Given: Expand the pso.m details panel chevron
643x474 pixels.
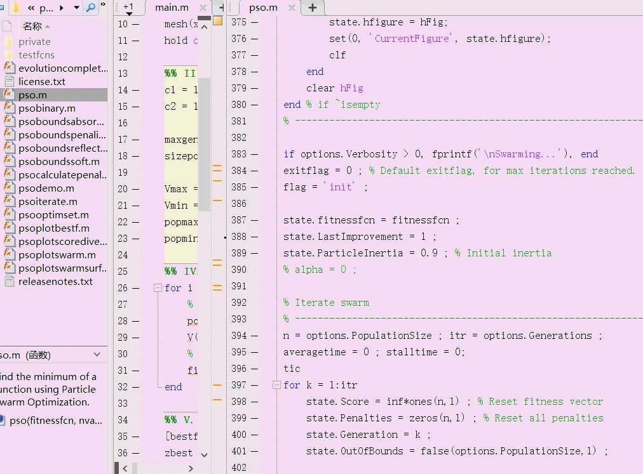Looking at the screenshot, I should (x=97, y=354).
